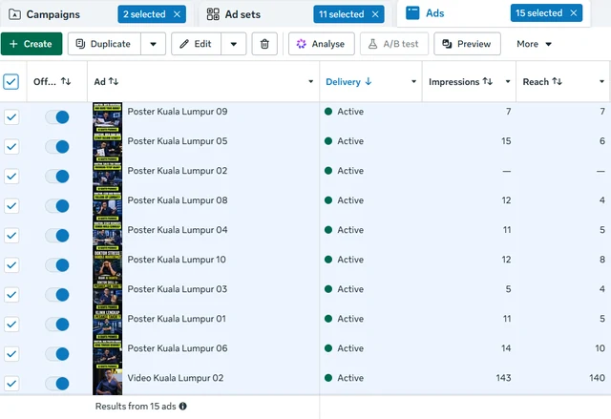Click ad name Poster Kuala Lumpur 02
The image size is (611, 419).
[178, 171]
